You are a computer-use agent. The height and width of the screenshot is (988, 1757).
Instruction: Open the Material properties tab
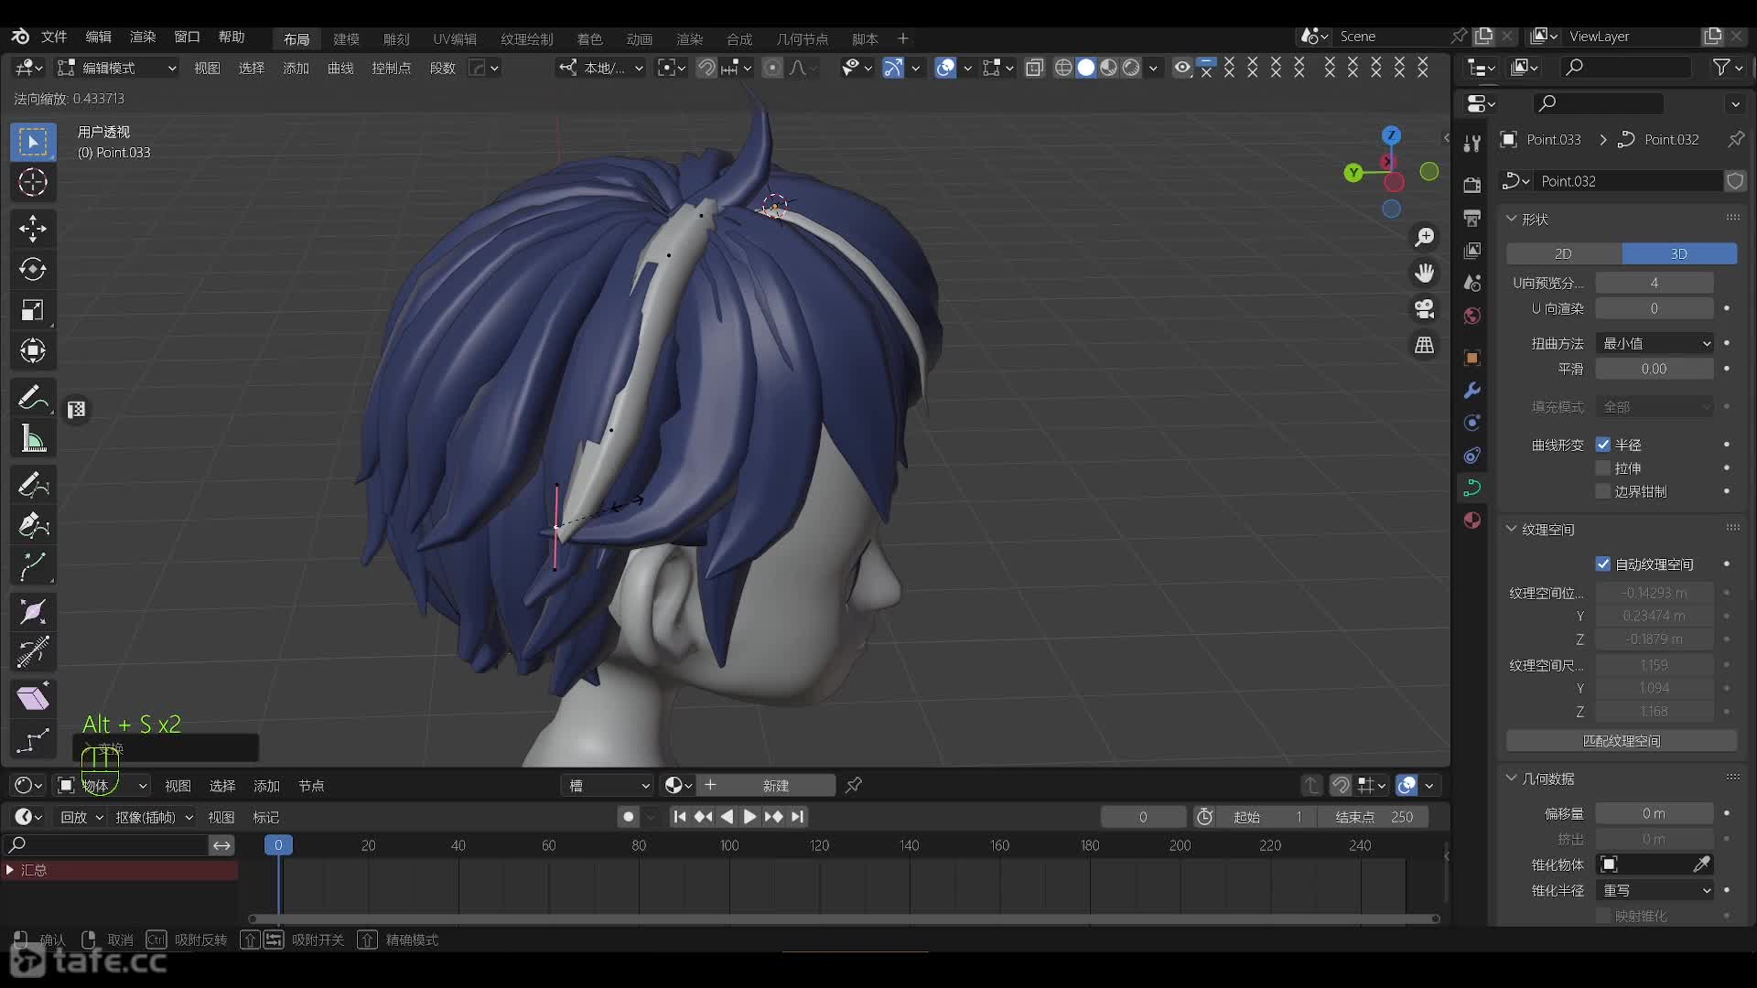[x=1472, y=520]
